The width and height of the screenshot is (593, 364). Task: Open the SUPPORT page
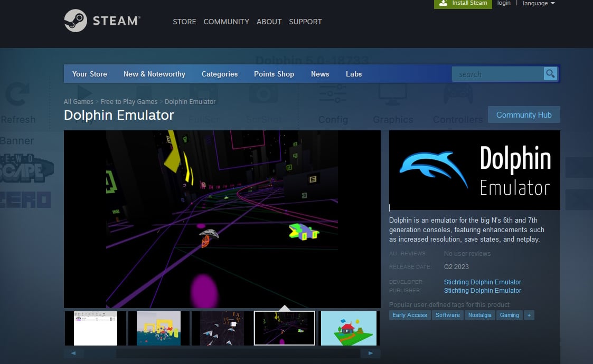(x=306, y=22)
